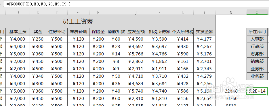Screen dimensions: 269x106
Task: Click the income tax cell ¥428
Action: click(183, 84)
